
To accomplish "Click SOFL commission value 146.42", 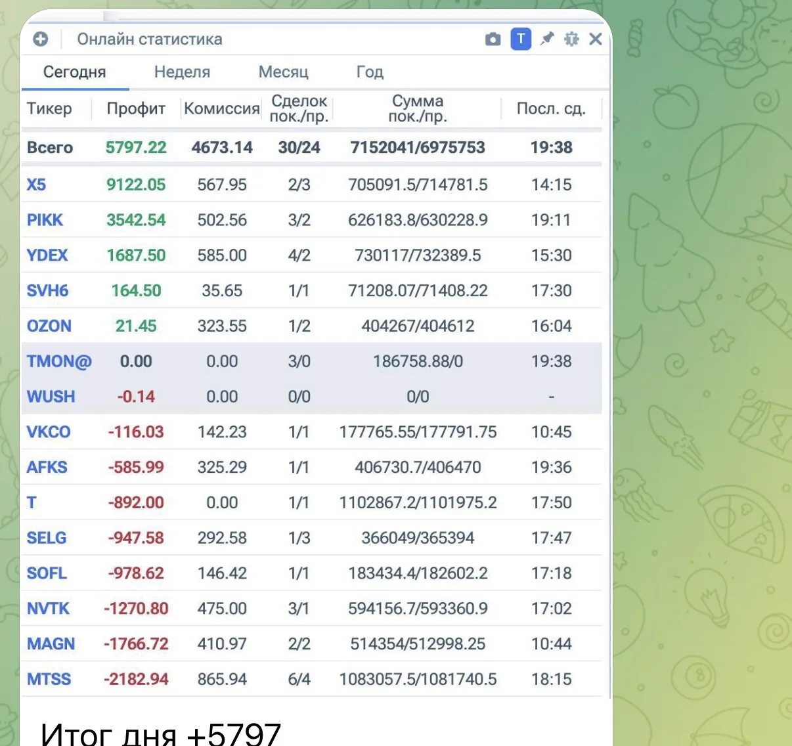I will 222,573.
